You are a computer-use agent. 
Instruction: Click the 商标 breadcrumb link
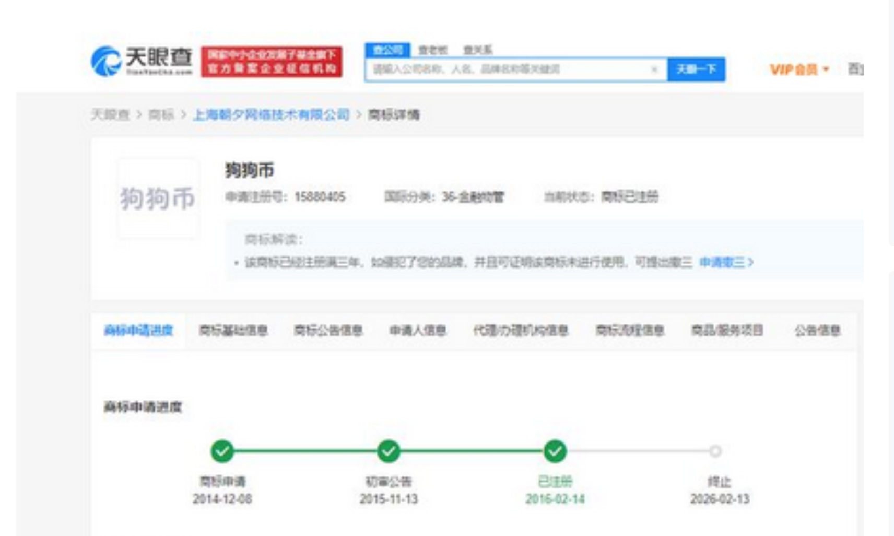tap(161, 115)
